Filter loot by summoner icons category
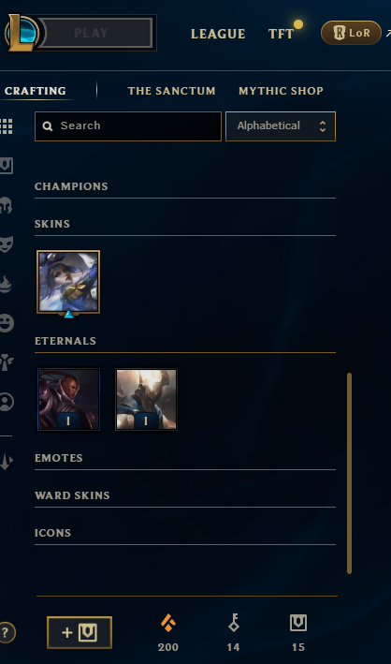Screen dimensions: 391x664 pos(7,402)
